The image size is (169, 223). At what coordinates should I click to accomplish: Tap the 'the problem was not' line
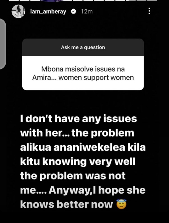(x=73, y=176)
